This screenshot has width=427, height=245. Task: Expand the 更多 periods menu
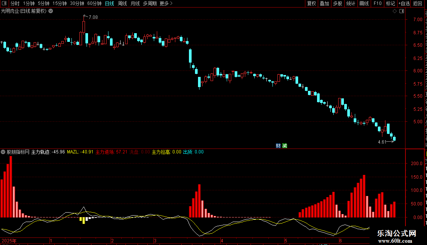click(x=166, y=3)
